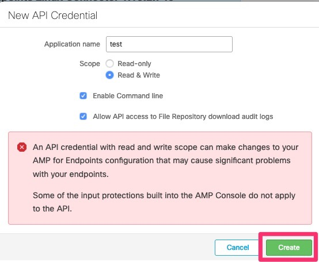319x262 pixels.
Task: Click the red error X icon in warning
Action: tap(22, 147)
